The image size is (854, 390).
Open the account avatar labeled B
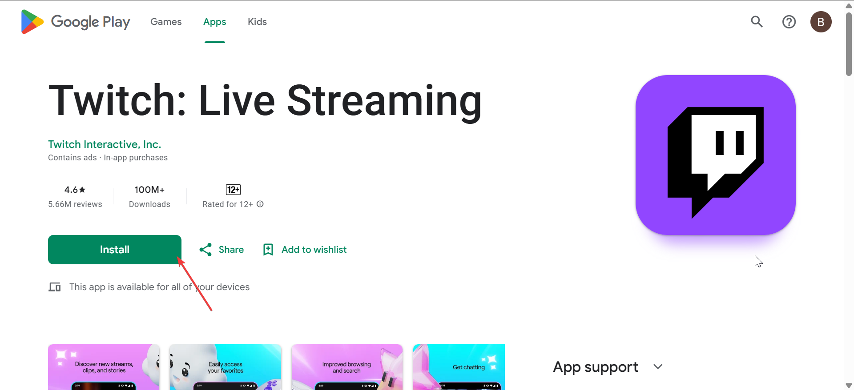tap(821, 22)
